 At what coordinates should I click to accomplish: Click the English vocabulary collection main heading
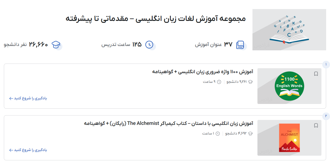click(x=156, y=19)
